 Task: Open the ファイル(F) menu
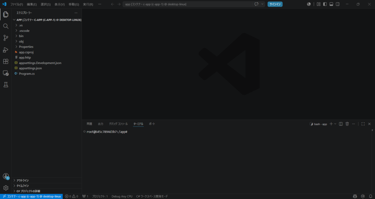16,4
